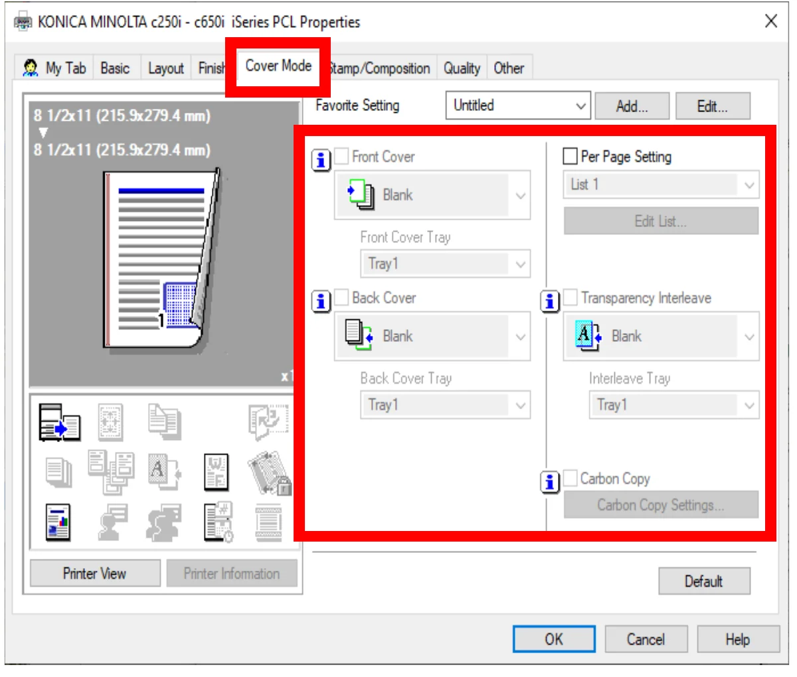Click the W F overlay page icon
The width and height of the screenshot is (797, 677).
[216, 472]
